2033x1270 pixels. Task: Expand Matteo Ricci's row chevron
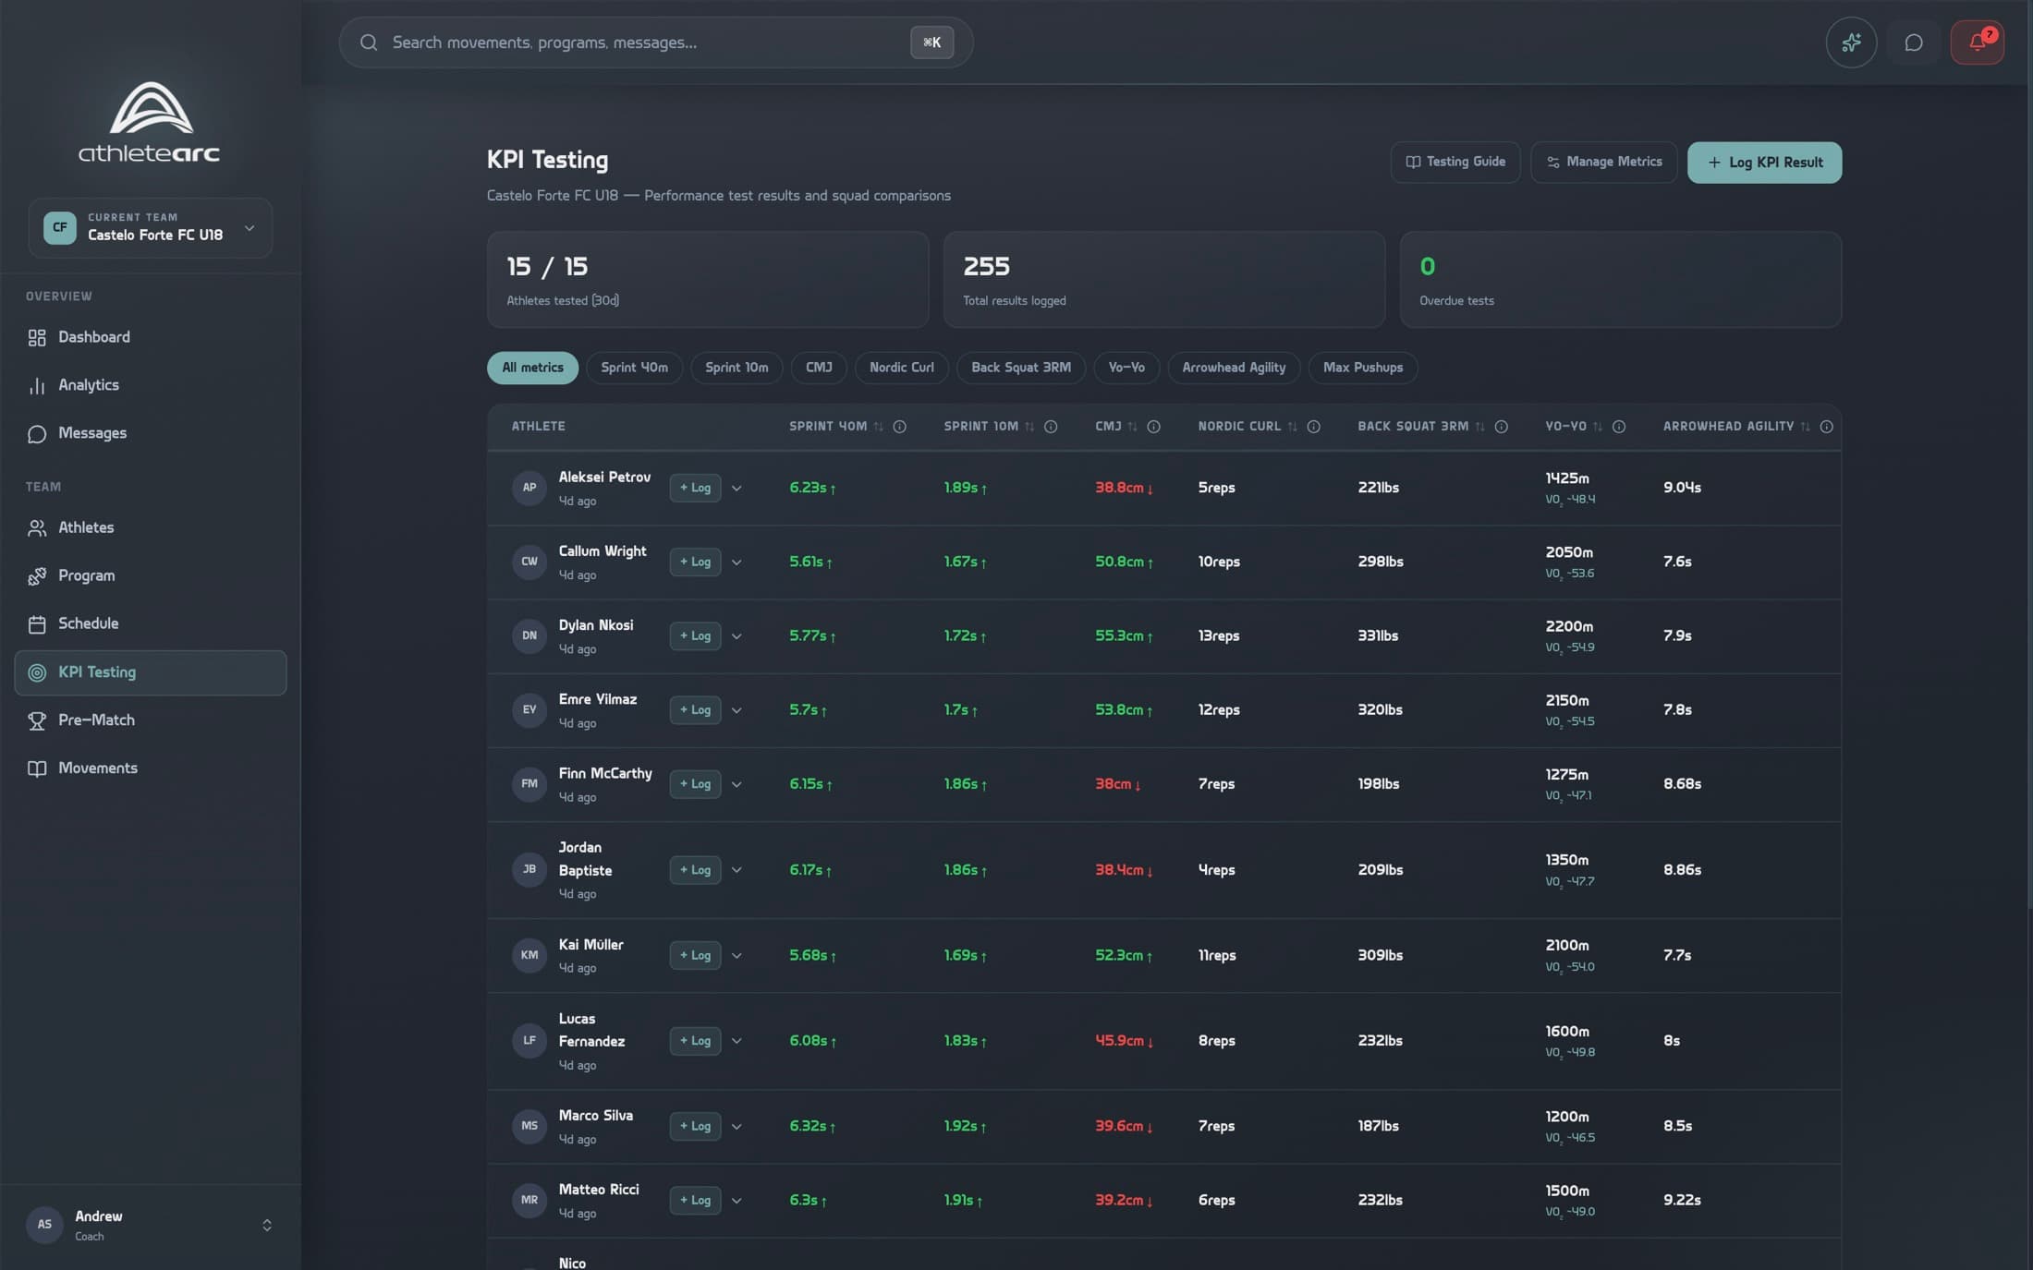point(737,1201)
